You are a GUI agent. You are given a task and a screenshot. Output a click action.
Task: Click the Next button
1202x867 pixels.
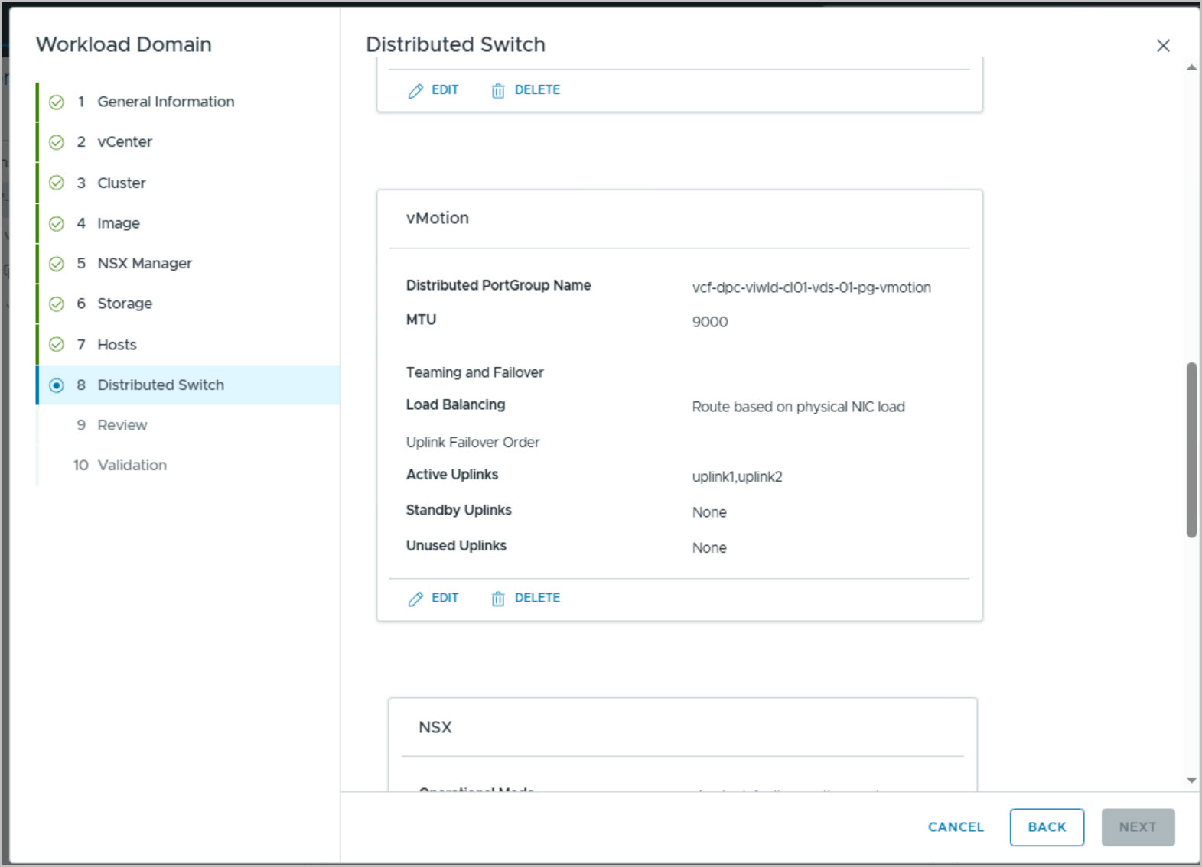click(1138, 827)
